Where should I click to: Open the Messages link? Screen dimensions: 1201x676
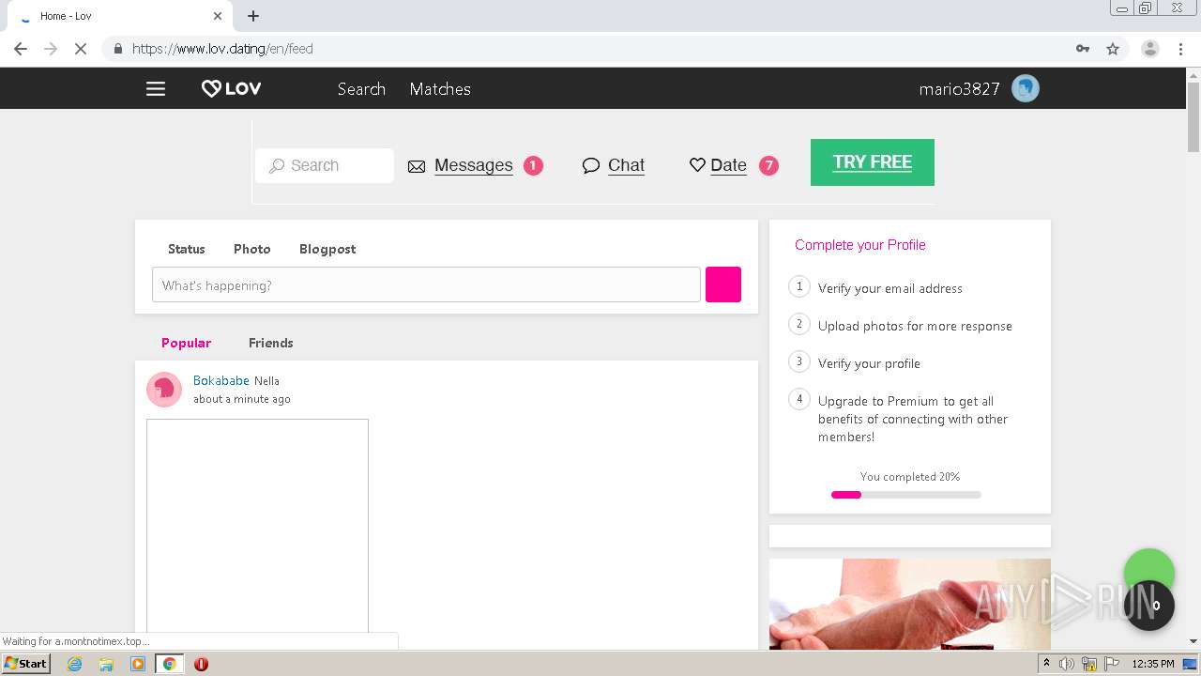[473, 165]
